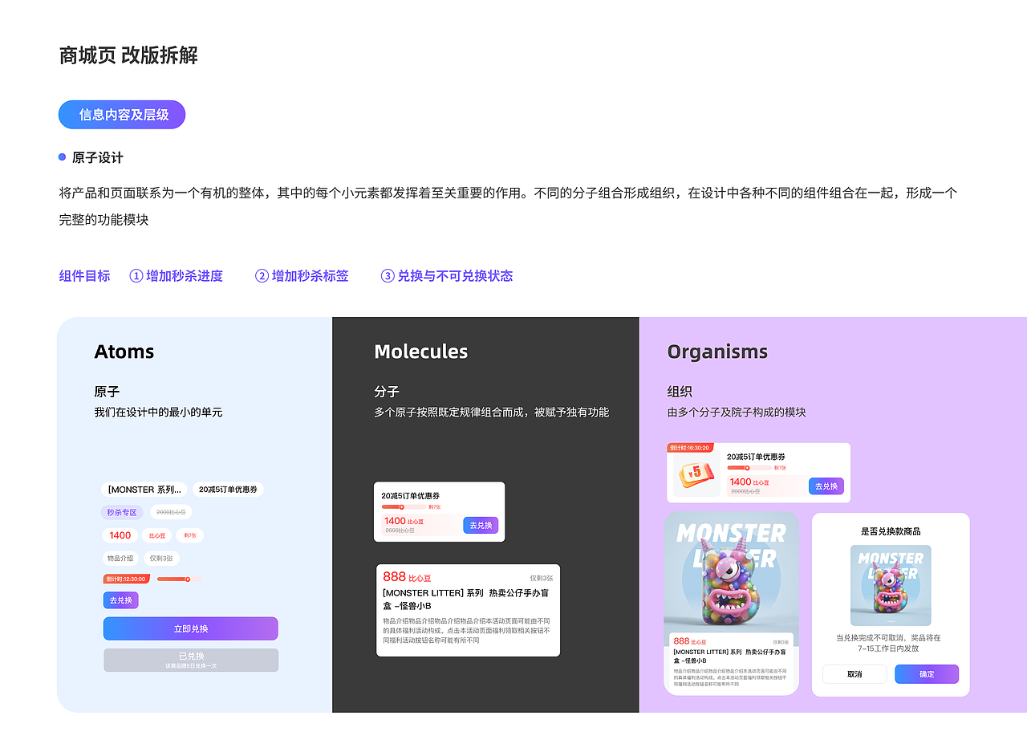Click the 信息内容及层级 pill button
Screen dimensions: 1027x748
pos(122,115)
